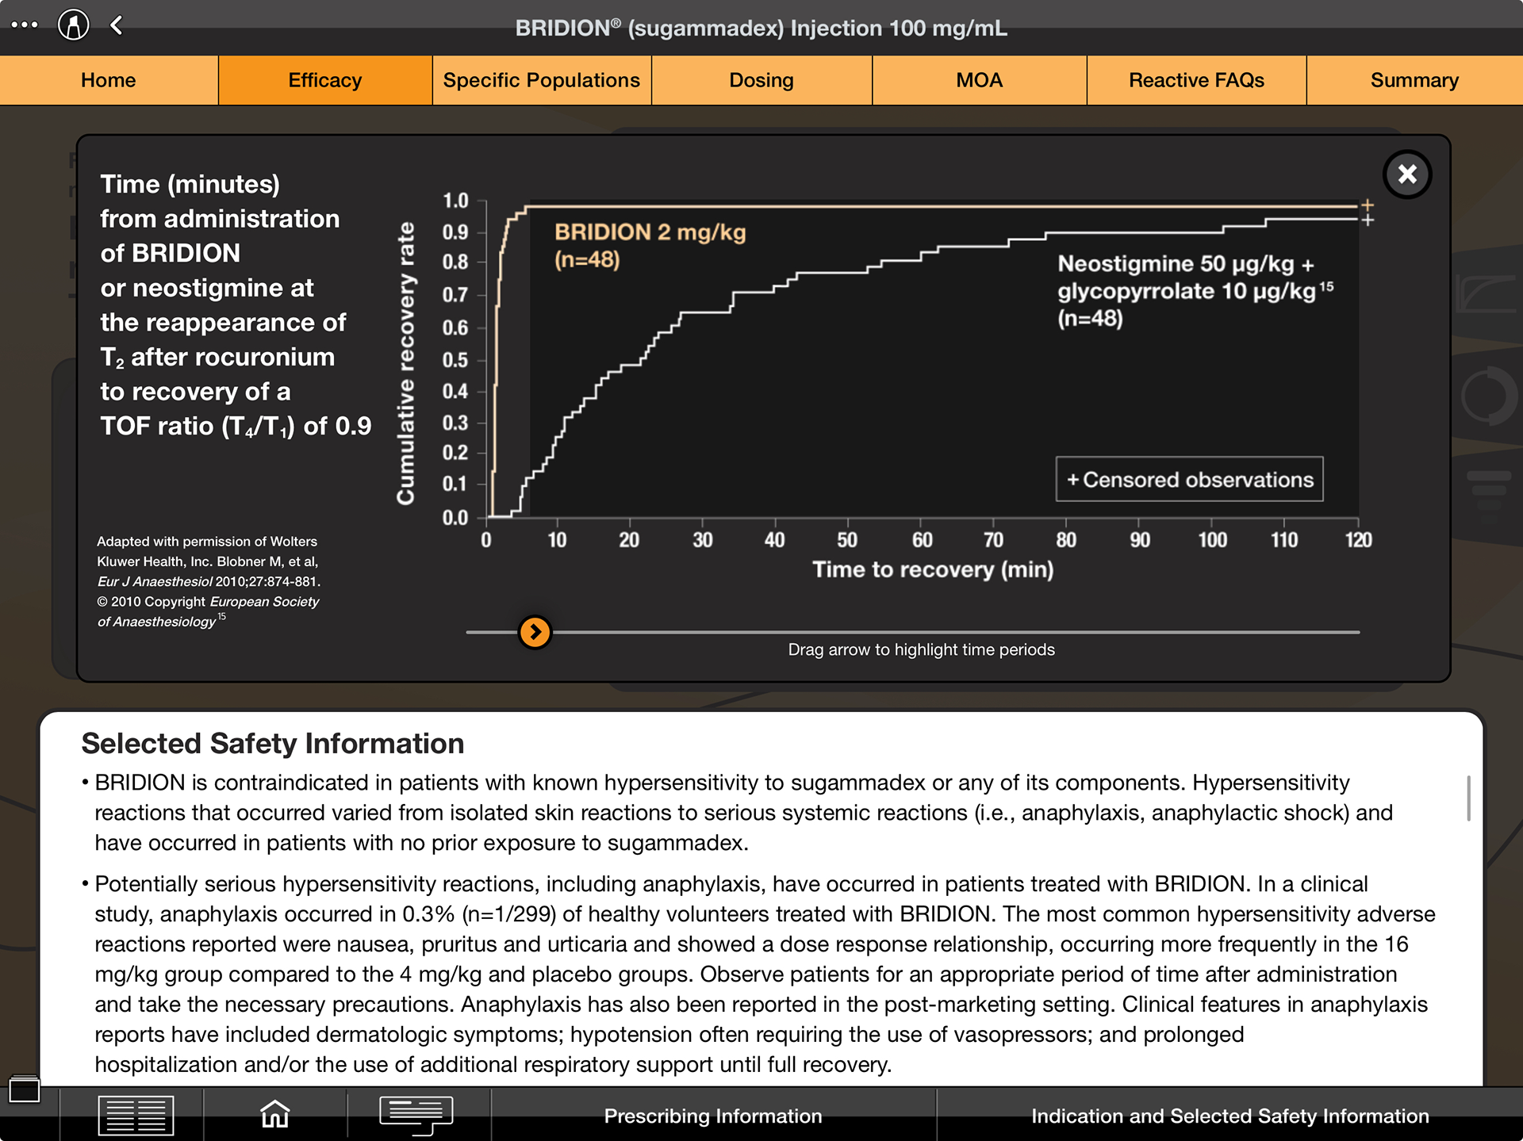Viewport: 1523px width, 1141px height.
Task: Click the Selected Safety Information heading
Action: point(273,744)
